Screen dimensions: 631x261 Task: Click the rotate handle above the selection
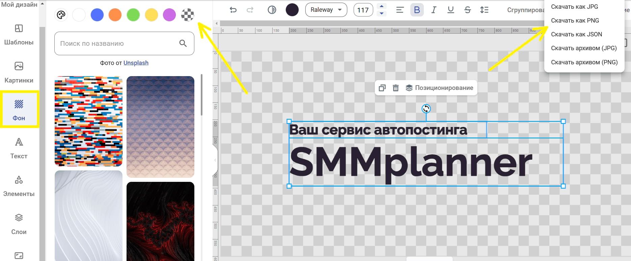pyautogui.click(x=426, y=108)
